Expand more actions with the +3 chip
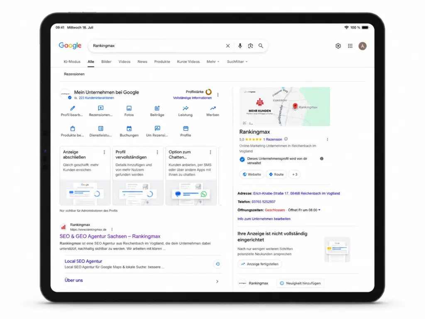Viewport: 425px width, 319px height. pyautogui.click(x=295, y=174)
